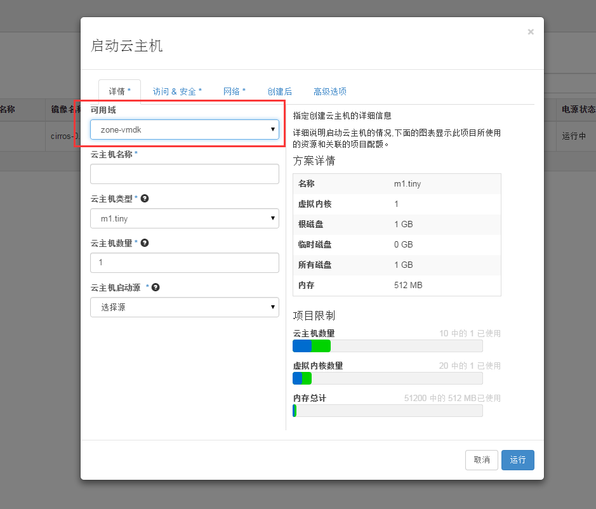Open the 云主机类型 m1.tiny dropdown
596x509 pixels.
click(x=184, y=218)
